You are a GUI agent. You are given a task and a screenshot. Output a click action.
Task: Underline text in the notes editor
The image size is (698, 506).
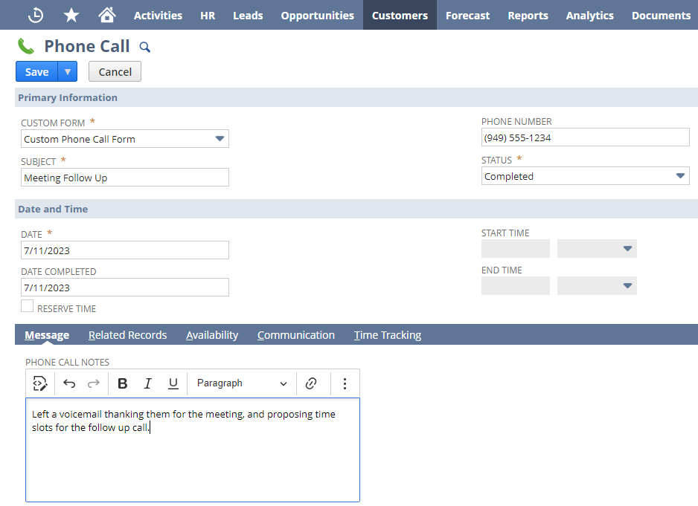coord(173,383)
